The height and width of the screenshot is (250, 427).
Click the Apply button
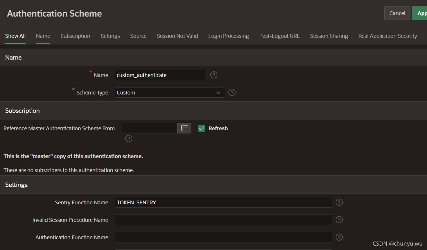421,13
